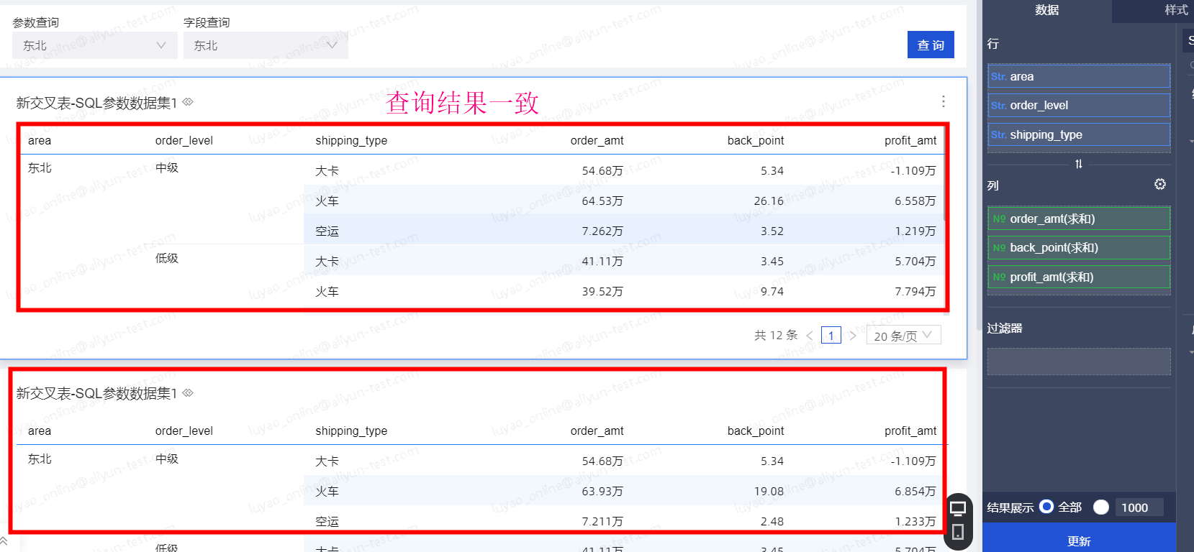The image size is (1194, 552).
Task: Open the column settings gear icon
Action: (x=1159, y=185)
